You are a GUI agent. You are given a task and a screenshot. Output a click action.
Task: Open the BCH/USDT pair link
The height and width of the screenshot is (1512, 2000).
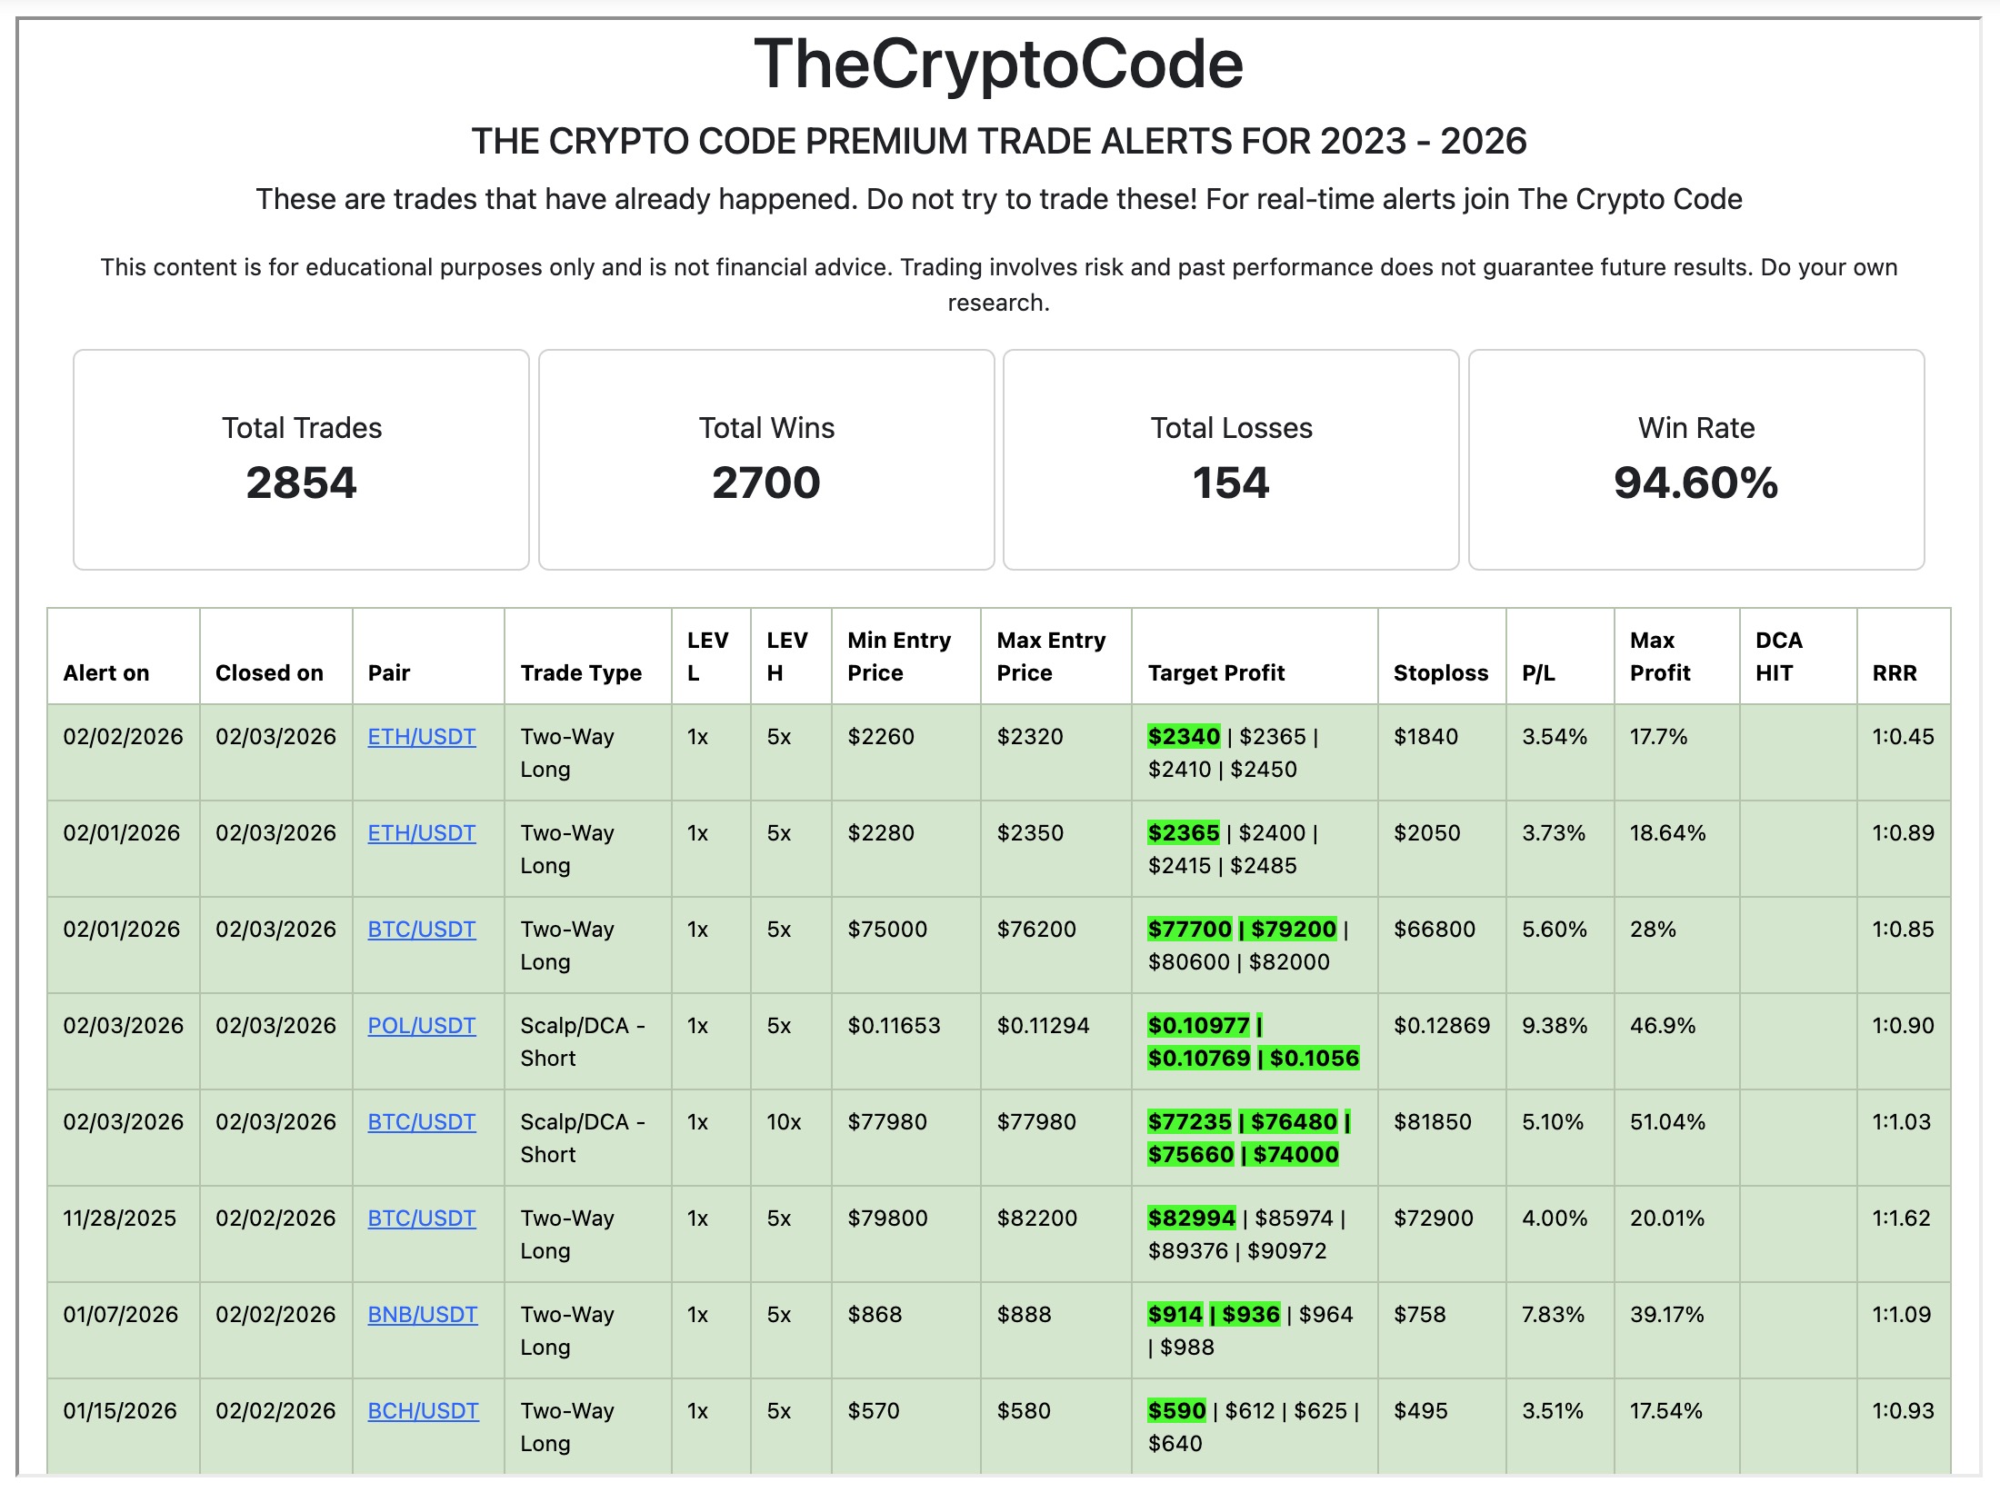click(x=422, y=1410)
